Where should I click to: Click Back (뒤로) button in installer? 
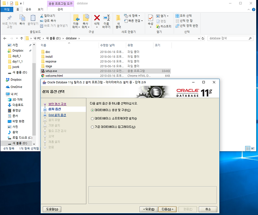click(149, 209)
